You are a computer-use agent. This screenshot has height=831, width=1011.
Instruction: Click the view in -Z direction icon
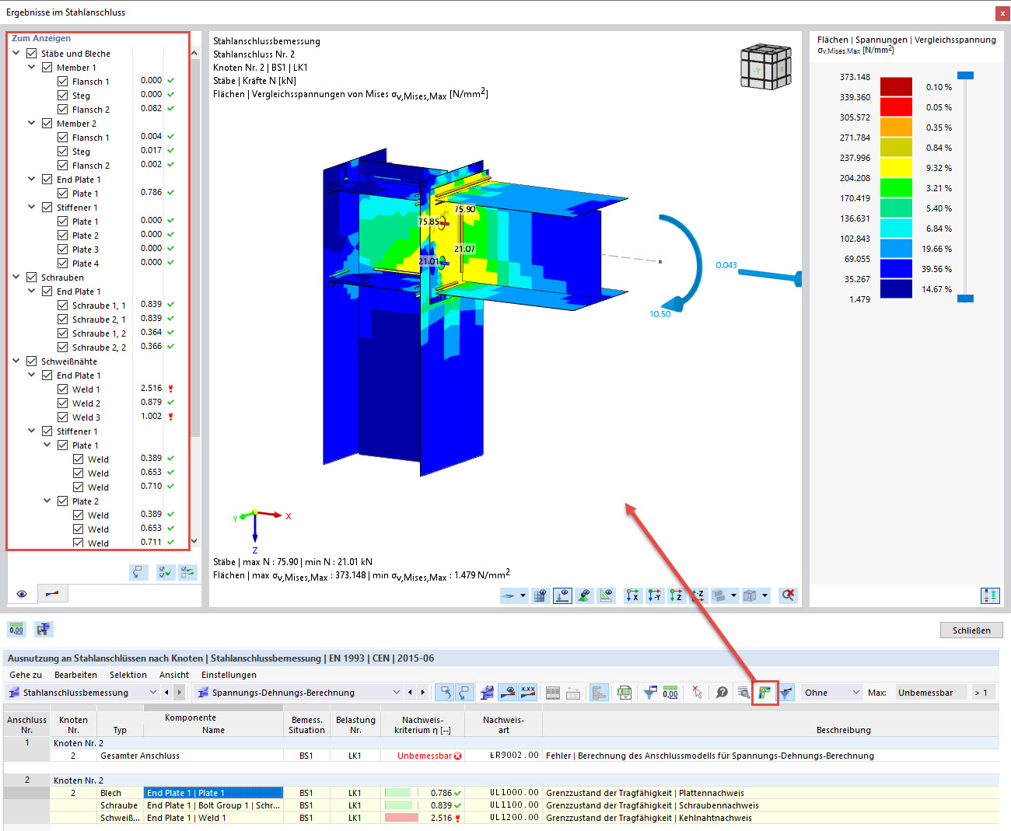(x=698, y=595)
